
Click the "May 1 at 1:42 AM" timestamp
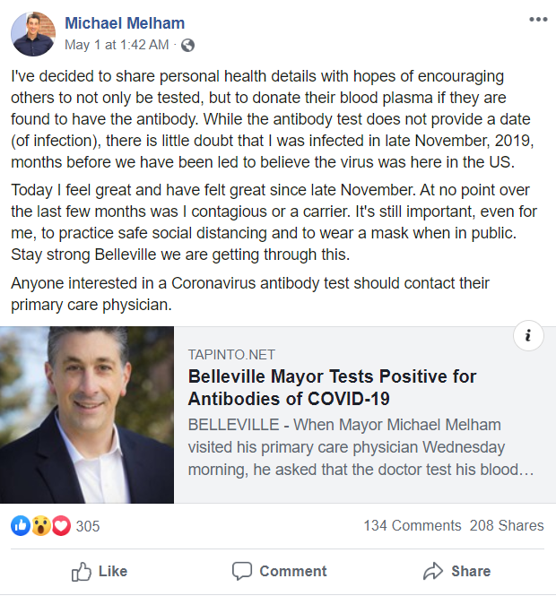pos(117,44)
